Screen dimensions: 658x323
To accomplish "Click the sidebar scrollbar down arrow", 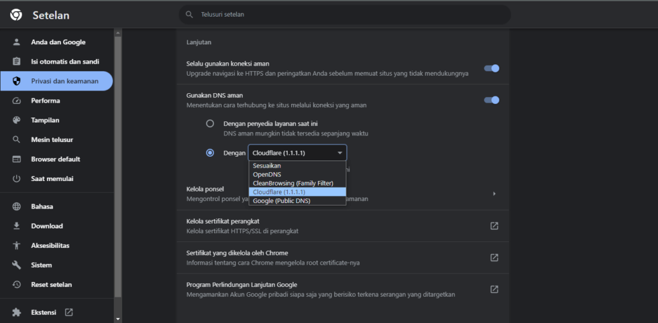I will pyautogui.click(x=118, y=319).
